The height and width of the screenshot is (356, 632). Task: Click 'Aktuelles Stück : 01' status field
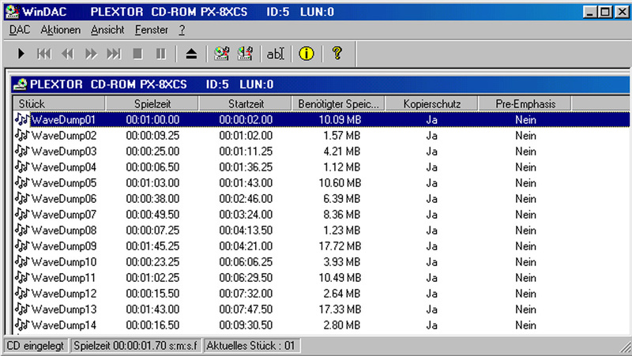pyautogui.click(x=251, y=346)
